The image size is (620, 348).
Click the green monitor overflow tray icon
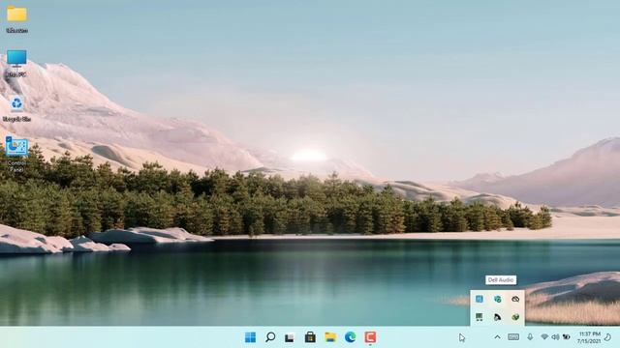point(480,317)
